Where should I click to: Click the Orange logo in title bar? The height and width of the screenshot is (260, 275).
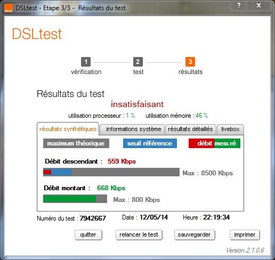pos(9,8)
